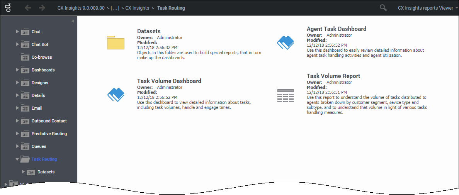Expand the Dashboards folder arrow
The width and height of the screenshot is (459, 195).
click(x=17, y=70)
